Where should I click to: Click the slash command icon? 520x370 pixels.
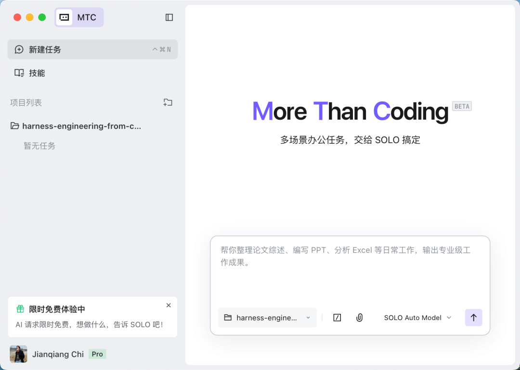337,318
